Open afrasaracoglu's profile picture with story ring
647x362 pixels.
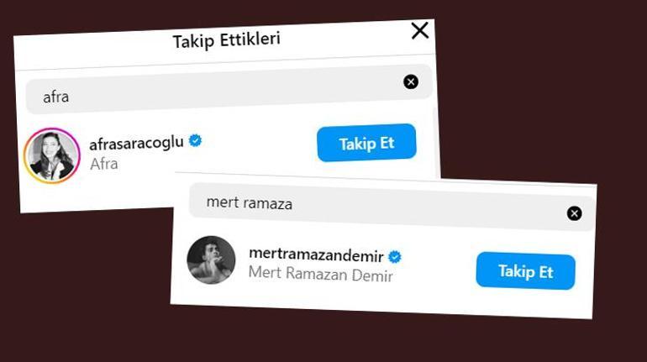click(x=51, y=155)
